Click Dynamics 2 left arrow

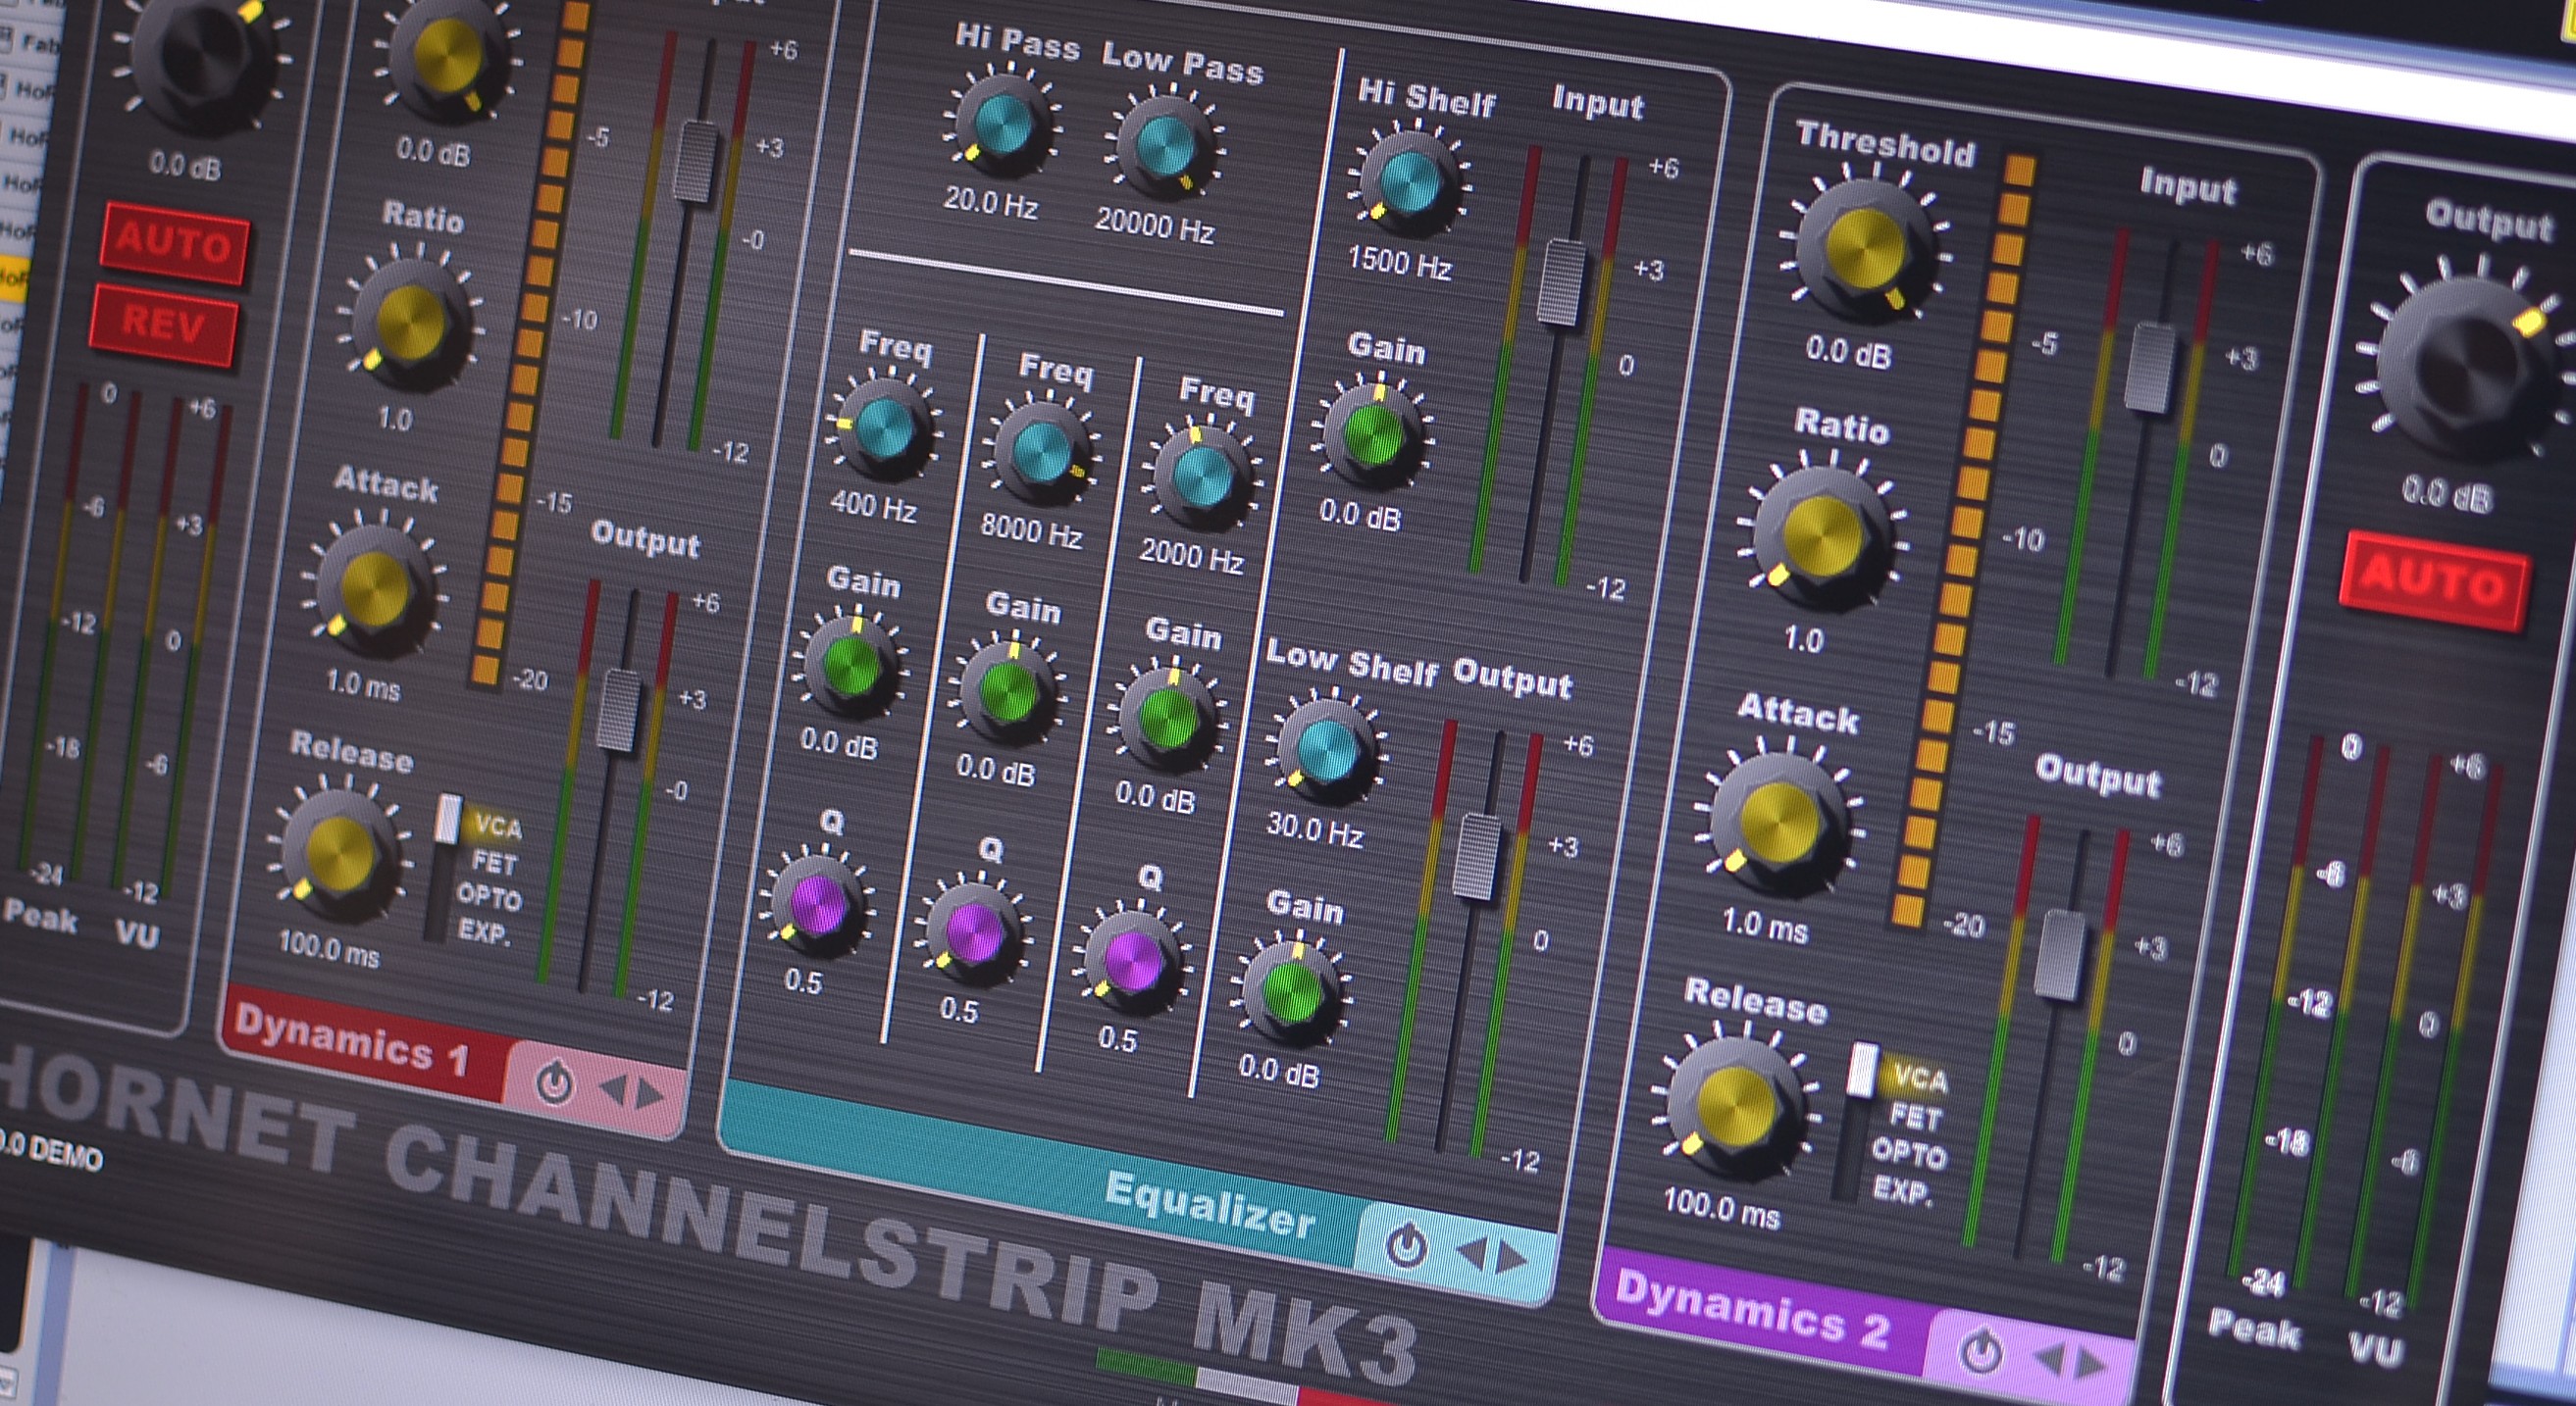click(x=2050, y=1359)
